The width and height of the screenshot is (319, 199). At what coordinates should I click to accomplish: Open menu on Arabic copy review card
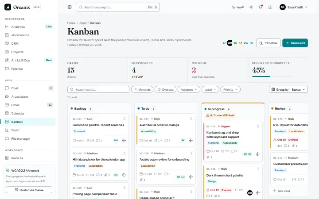click(x=191, y=153)
